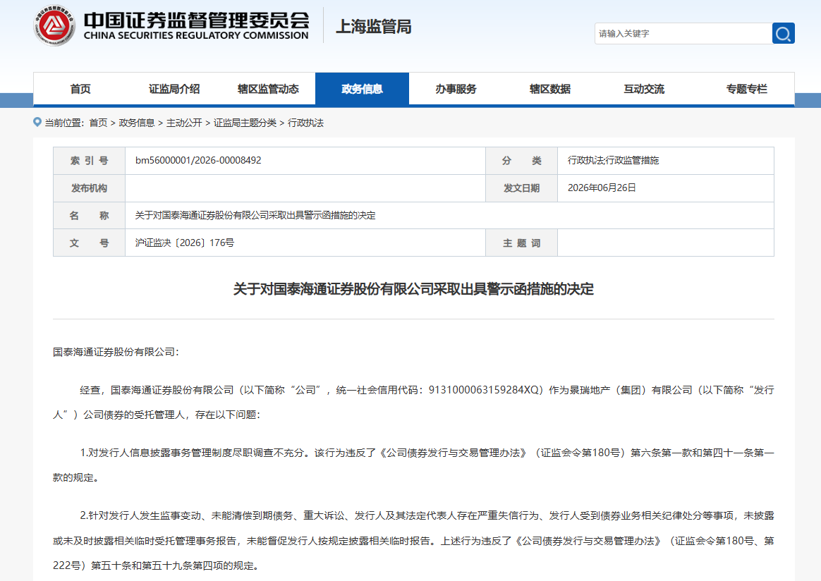
Task: Click the paragraph starting 1.对发行人信息披露
Action: 413,465
